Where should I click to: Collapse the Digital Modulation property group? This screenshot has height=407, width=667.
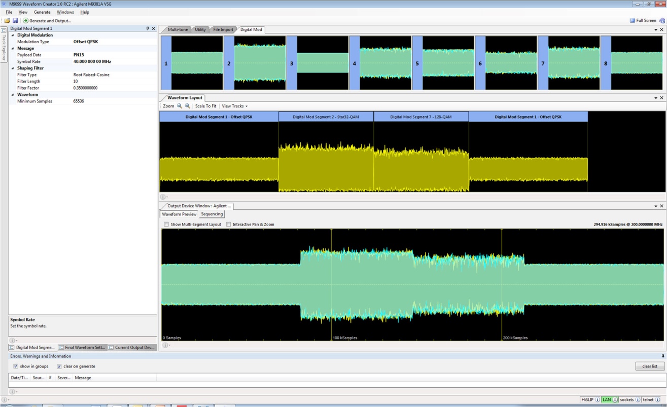coord(13,35)
